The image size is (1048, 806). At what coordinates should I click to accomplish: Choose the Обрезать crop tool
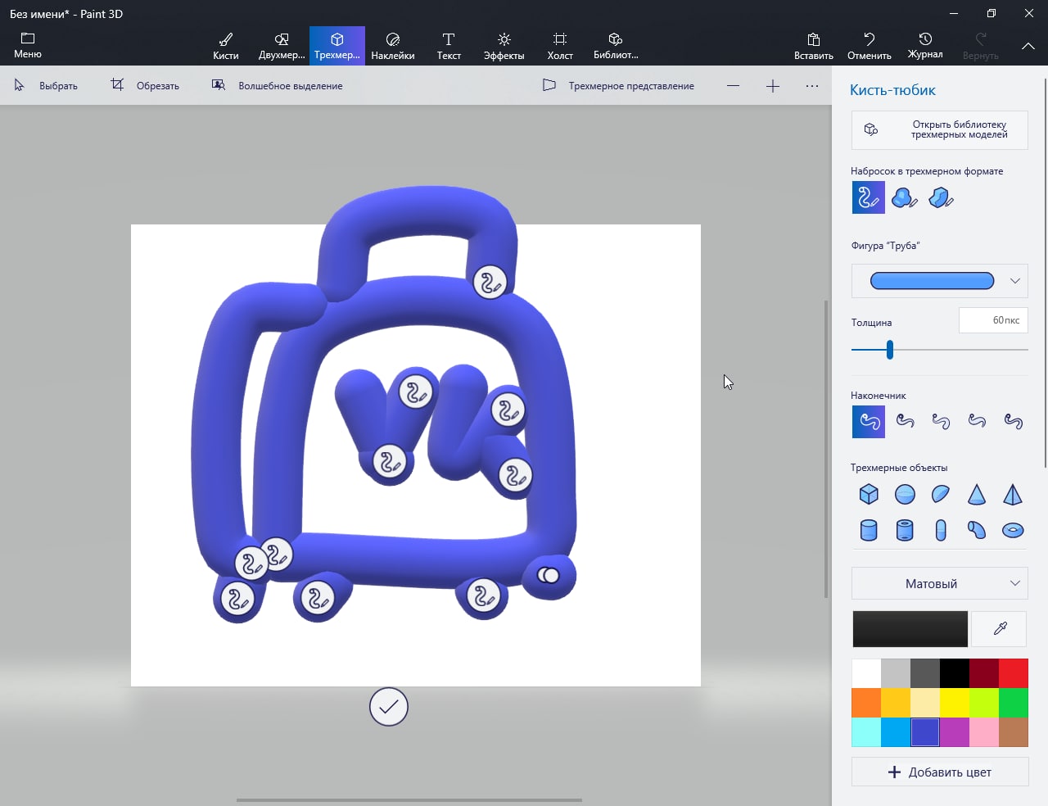145,85
